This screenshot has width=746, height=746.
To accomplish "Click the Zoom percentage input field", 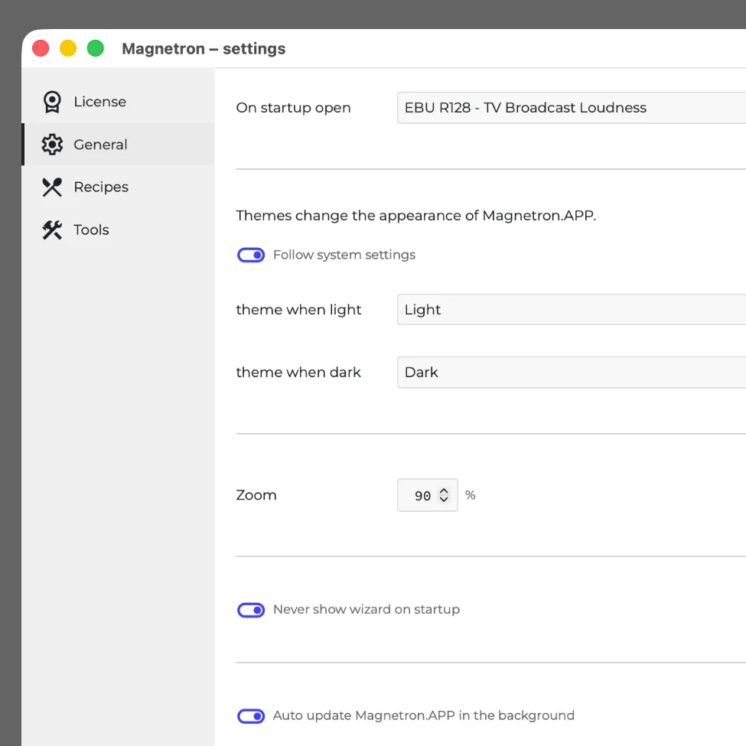I will (419, 496).
